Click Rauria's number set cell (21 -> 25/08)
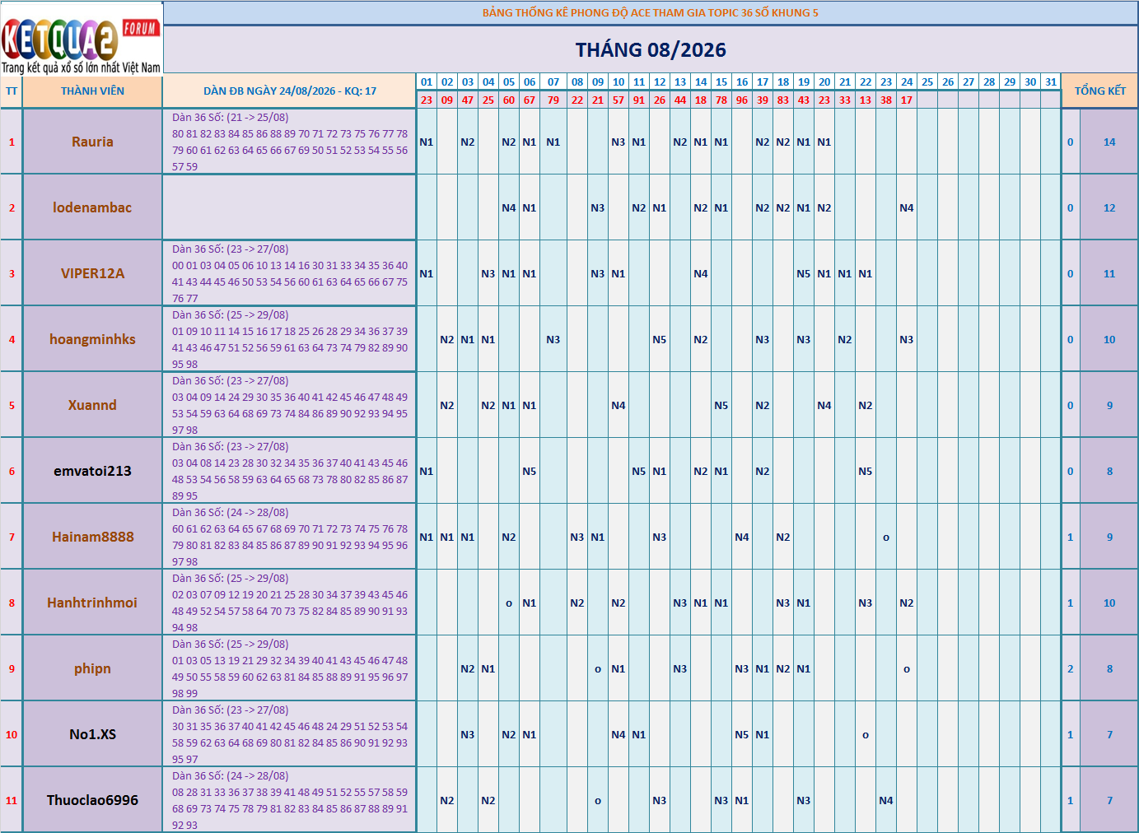This screenshot has height=833, width=1139. 290,142
